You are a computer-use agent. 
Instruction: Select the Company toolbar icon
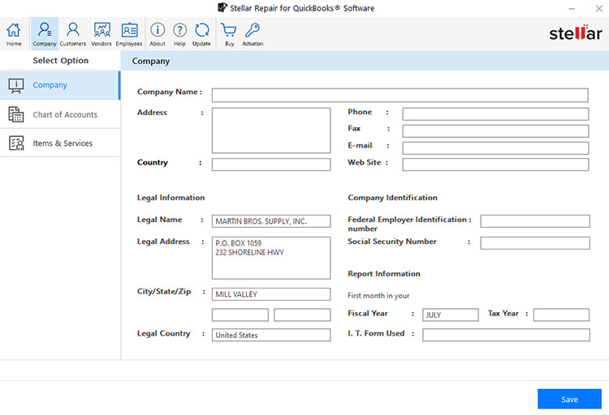[x=45, y=34]
